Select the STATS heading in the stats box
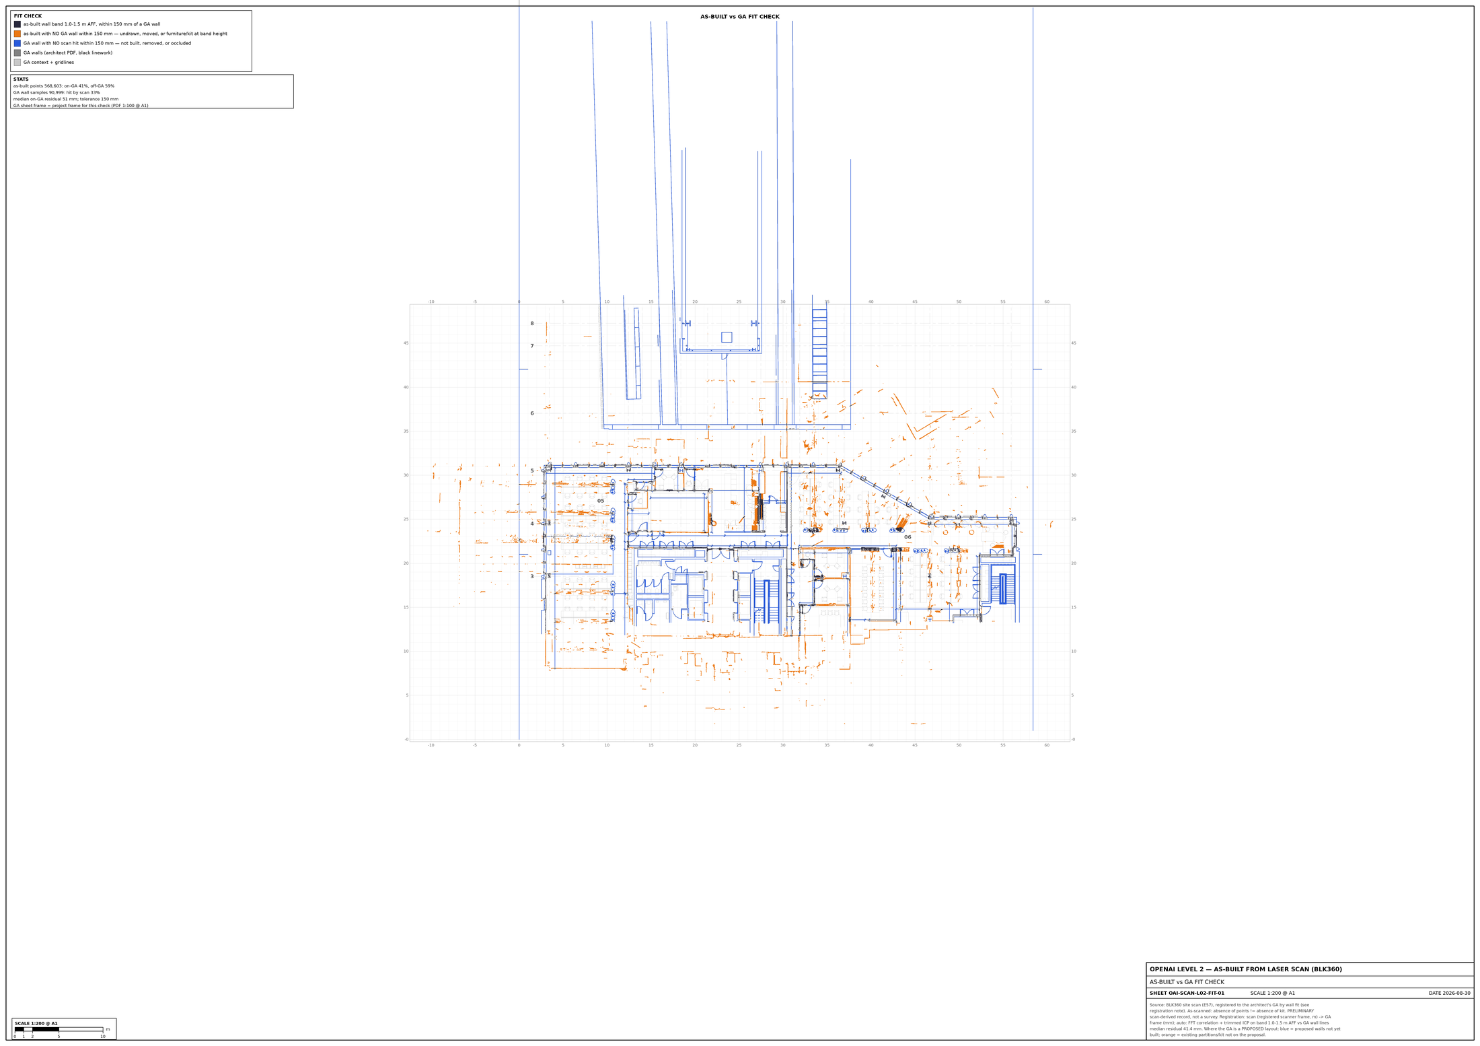Image resolution: width=1480 pixels, height=1046 pixels. coord(21,79)
